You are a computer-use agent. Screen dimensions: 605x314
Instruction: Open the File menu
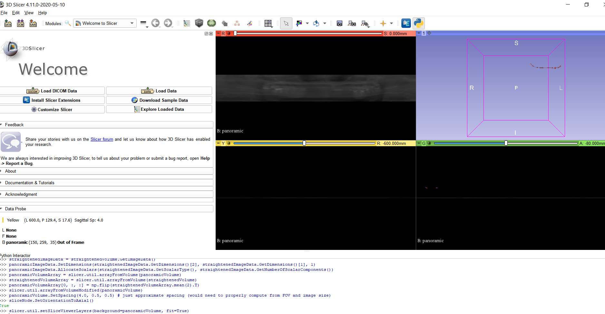coord(4,13)
